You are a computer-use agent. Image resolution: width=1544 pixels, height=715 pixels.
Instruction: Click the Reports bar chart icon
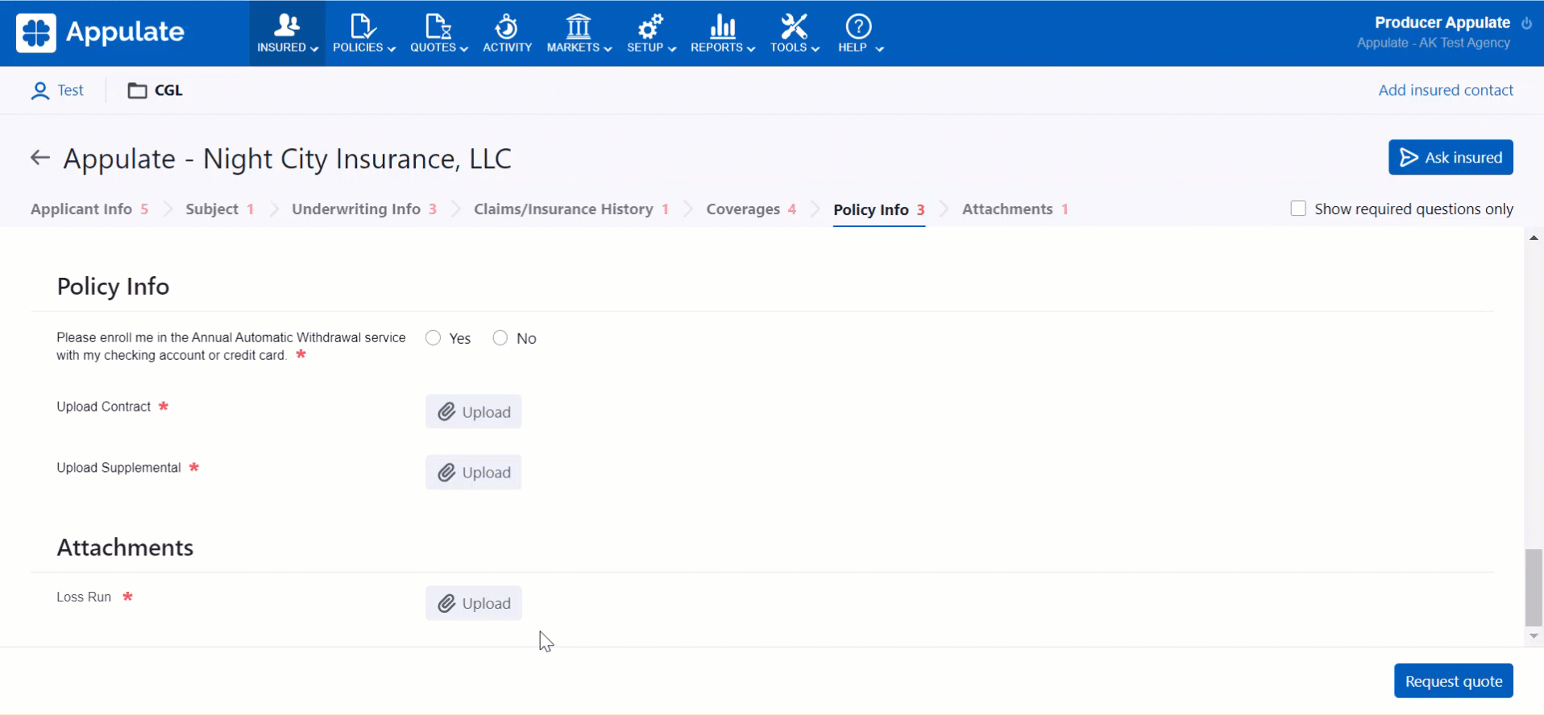click(x=722, y=27)
